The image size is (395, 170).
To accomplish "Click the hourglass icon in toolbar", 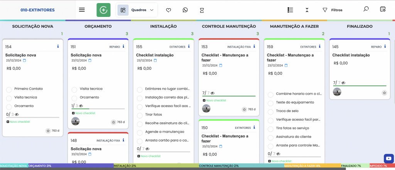I will pos(202,10).
